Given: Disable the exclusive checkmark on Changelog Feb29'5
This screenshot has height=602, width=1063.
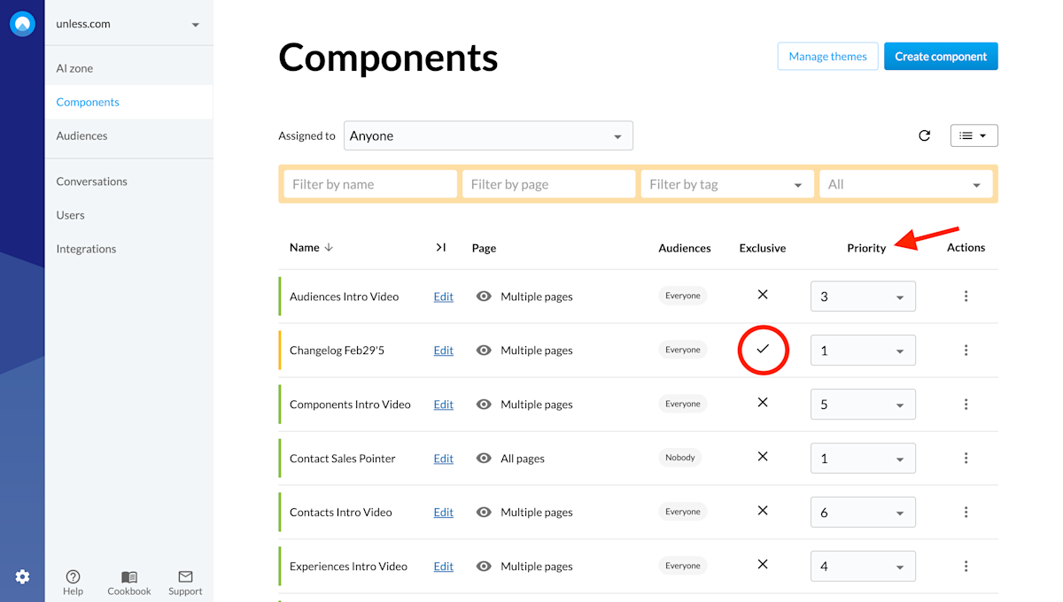Looking at the screenshot, I should [763, 350].
